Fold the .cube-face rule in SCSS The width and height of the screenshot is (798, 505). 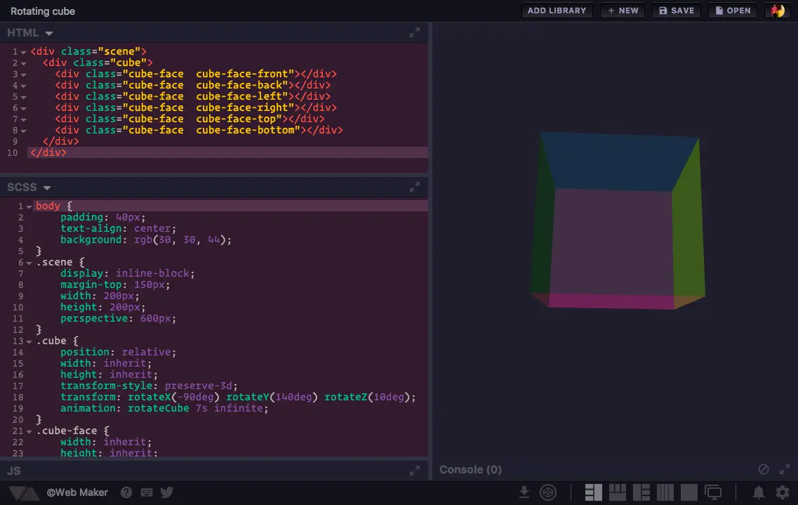29,432
